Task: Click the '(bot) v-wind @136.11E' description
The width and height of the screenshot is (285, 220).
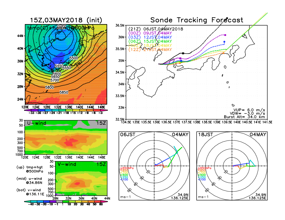Action: (x=30, y=192)
